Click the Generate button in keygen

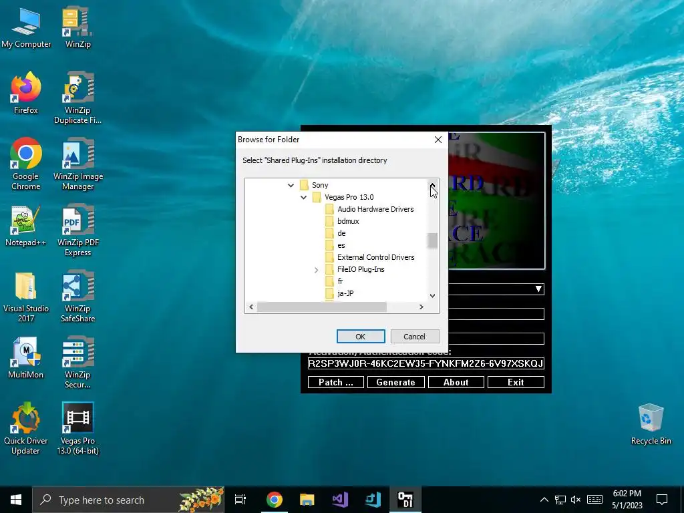tap(395, 382)
